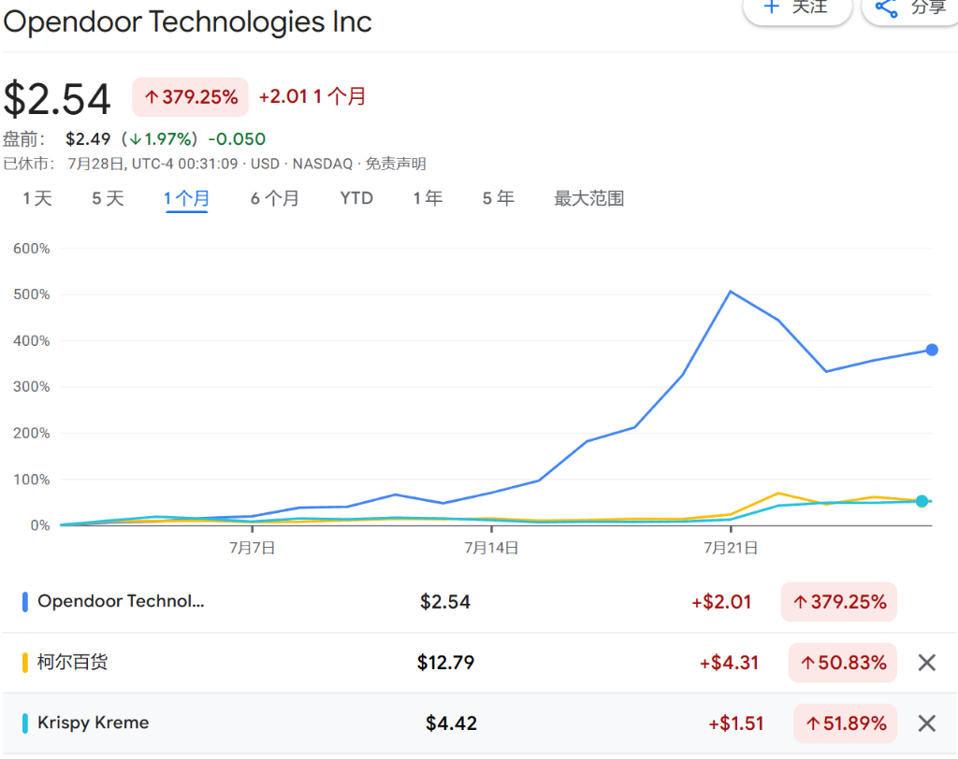
Task: Show 最大范围 maximum range chart
Action: pyautogui.click(x=588, y=198)
